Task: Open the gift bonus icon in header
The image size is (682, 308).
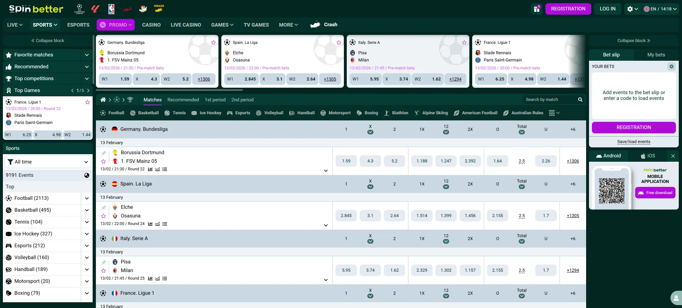Action: pyautogui.click(x=536, y=9)
